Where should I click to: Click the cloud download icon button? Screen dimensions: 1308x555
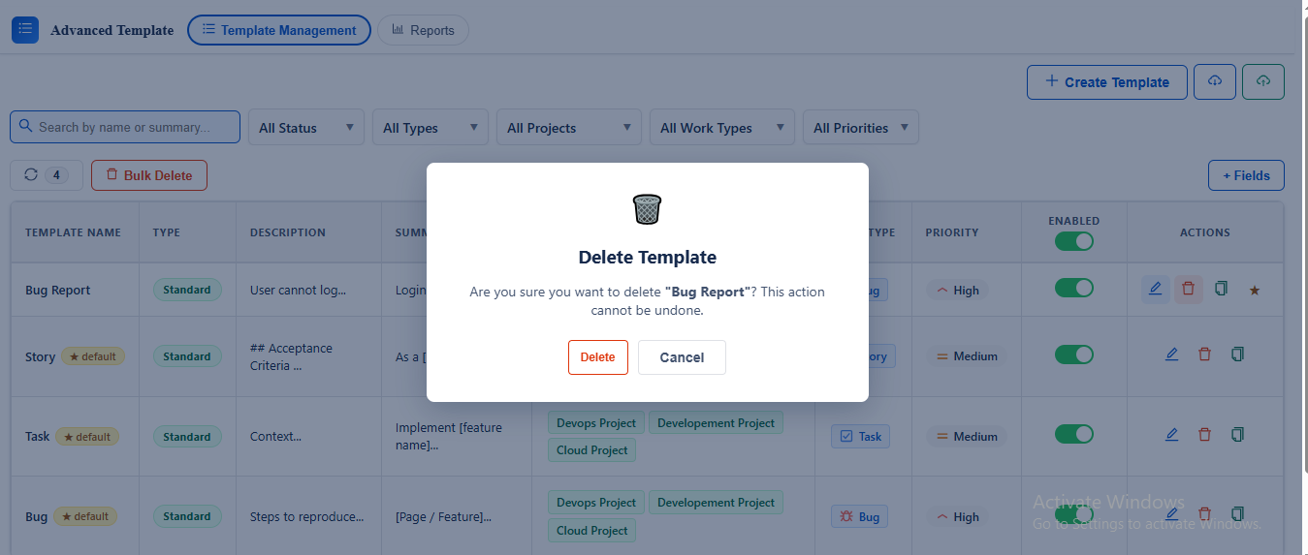point(1215,81)
